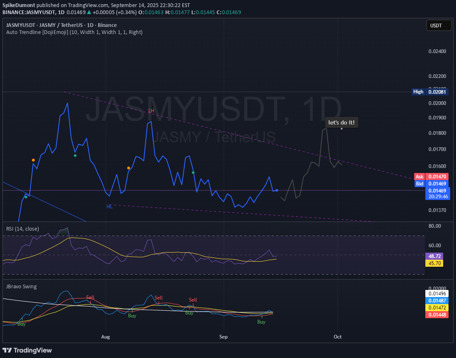This screenshot has width=456, height=358.
Task: Click the rightmost Buy signal in JBravo Swing
Action: (x=261, y=322)
